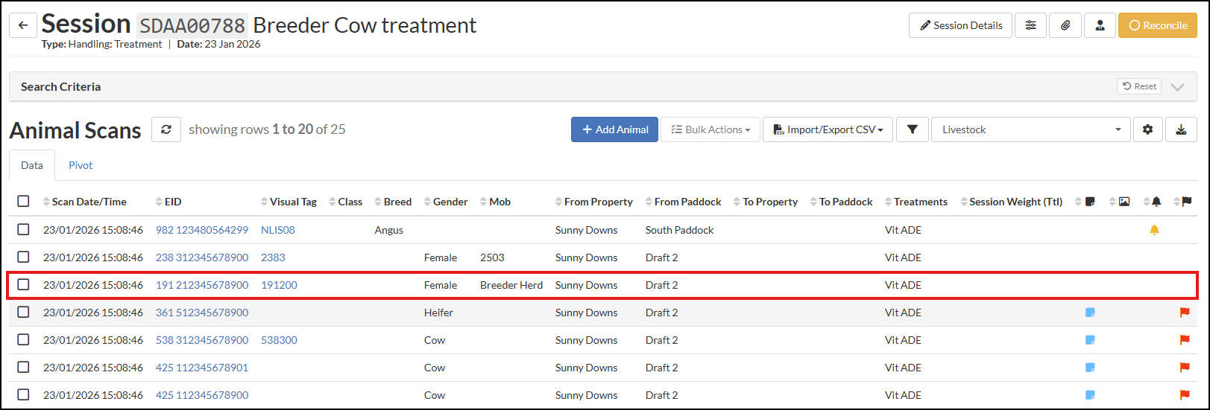The height and width of the screenshot is (410, 1210).
Task: Click the 'South Paddock' cell
Action: pyautogui.click(x=679, y=230)
